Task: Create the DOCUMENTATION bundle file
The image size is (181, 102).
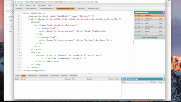Action: (x=160, y=26)
